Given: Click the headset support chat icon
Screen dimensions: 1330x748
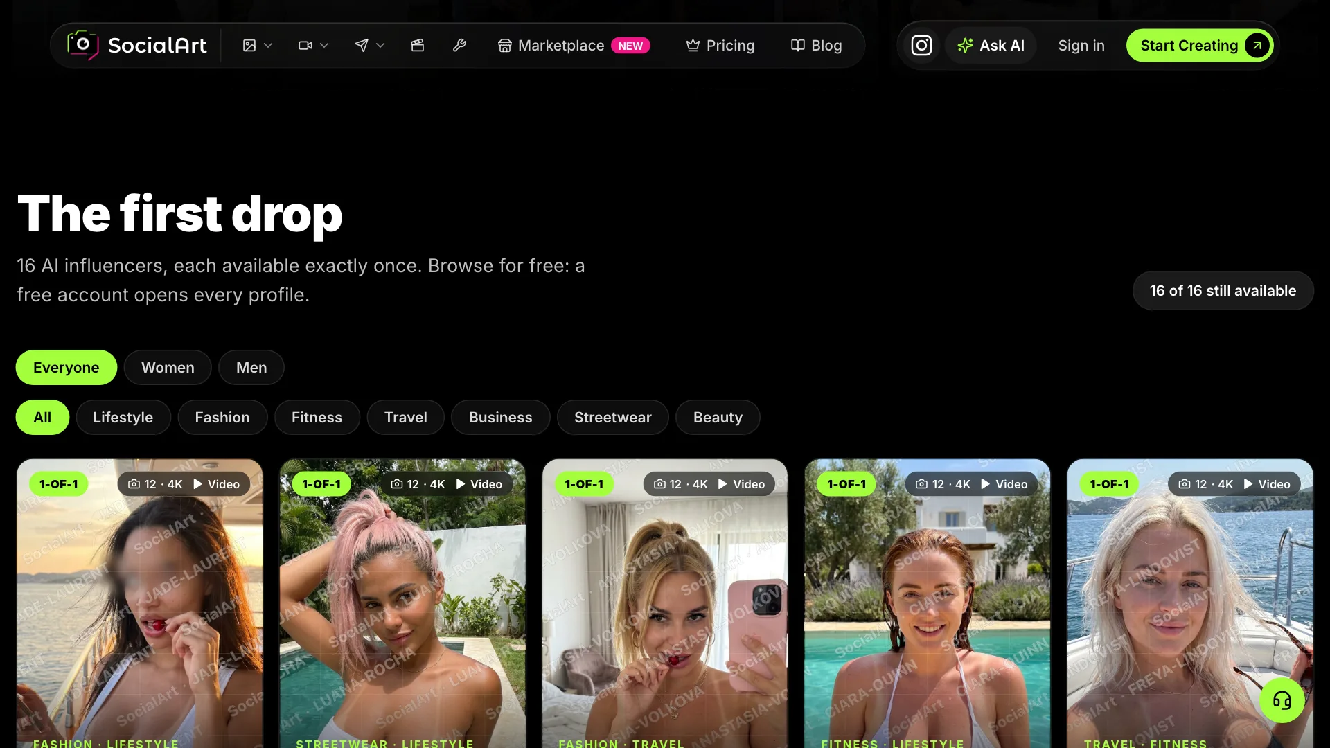Looking at the screenshot, I should pyautogui.click(x=1282, y=700).
